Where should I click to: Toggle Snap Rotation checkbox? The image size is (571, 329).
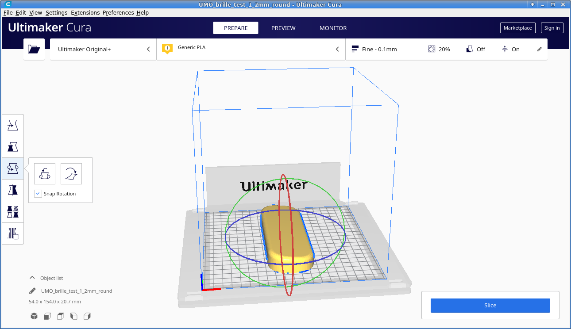pyautogui.click(x=38, y=194)
